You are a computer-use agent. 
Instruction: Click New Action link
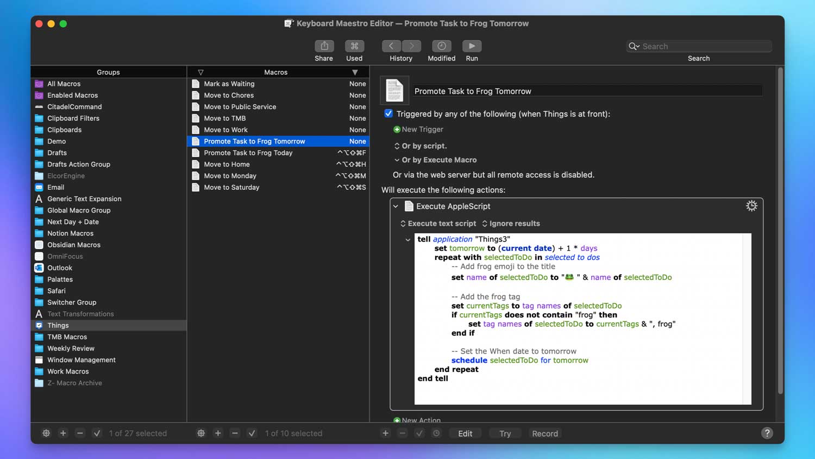click(421, 420)
